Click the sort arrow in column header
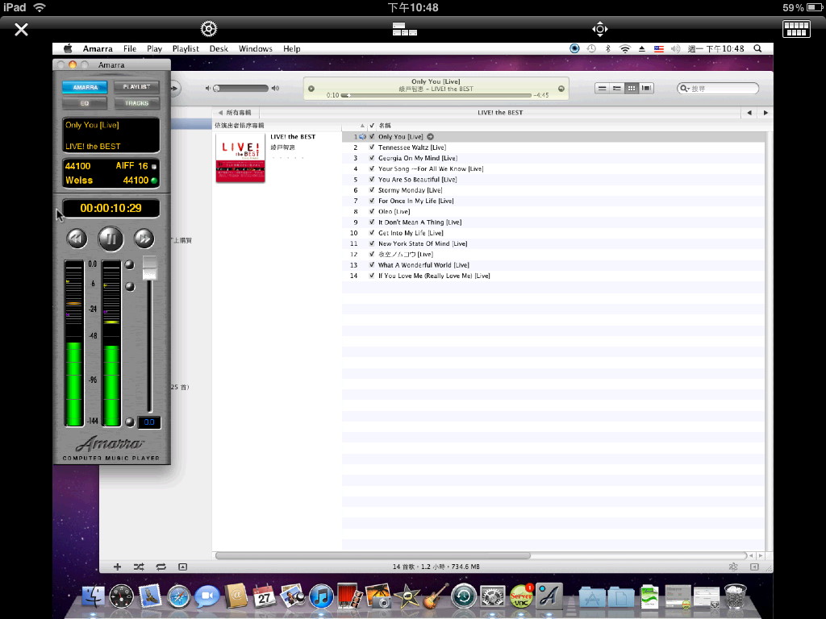 (362, 125)
